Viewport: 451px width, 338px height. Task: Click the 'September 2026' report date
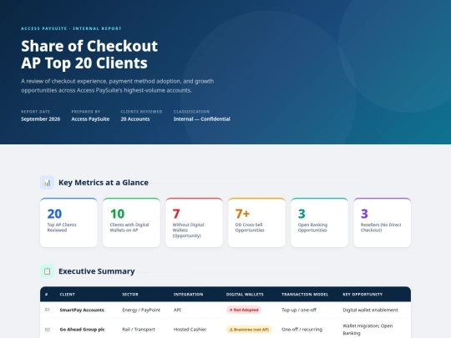41,119
